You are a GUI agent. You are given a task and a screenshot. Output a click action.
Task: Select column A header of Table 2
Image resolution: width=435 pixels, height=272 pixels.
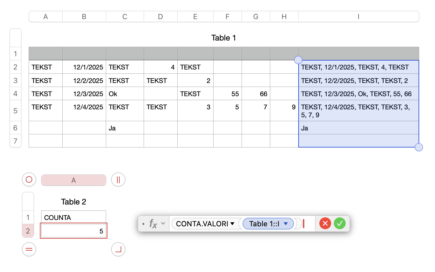(x=73, y=180)
